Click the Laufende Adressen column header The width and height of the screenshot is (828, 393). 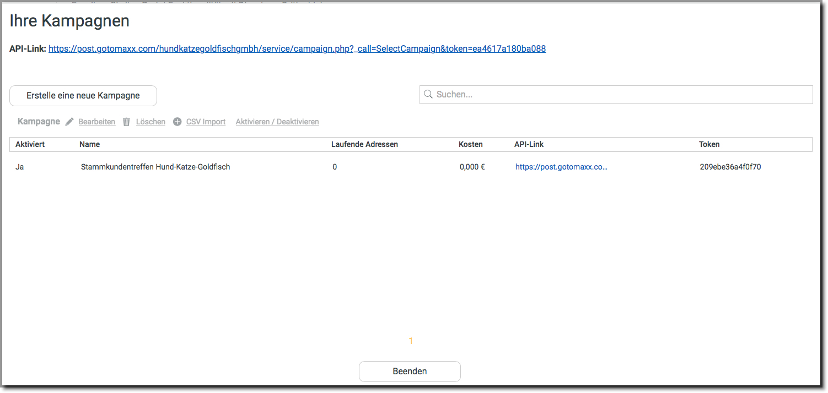(364, 144)
